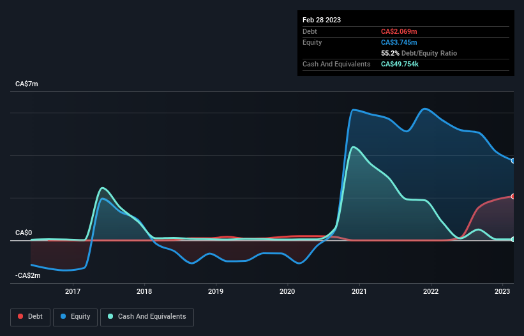This screenshot has height=336, width=524.
Task: Click the CA$0 y-axis label
Action: 24,233
